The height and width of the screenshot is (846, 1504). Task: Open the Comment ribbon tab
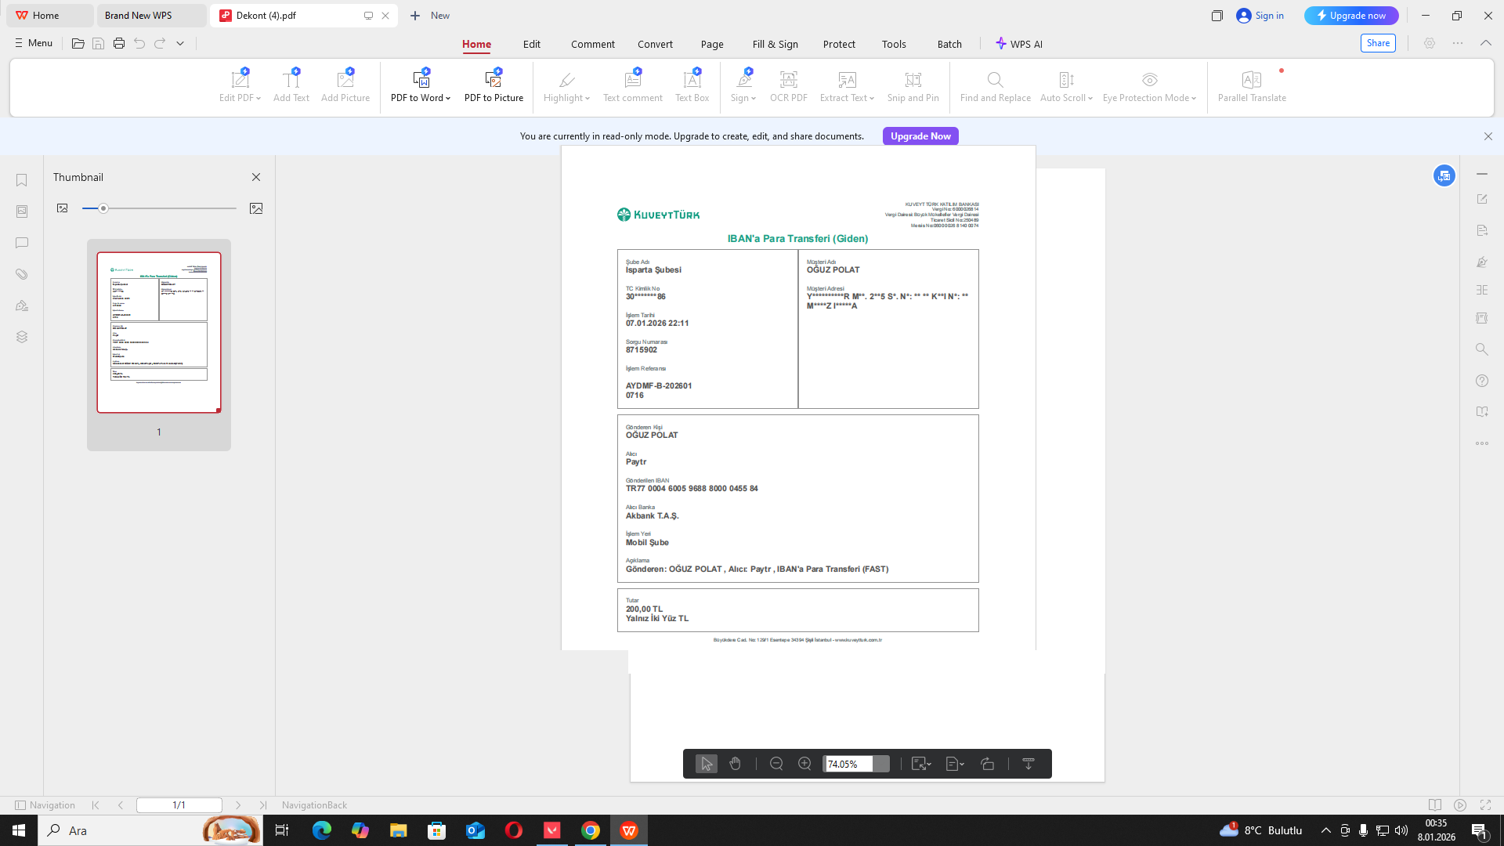click(593, 44)
